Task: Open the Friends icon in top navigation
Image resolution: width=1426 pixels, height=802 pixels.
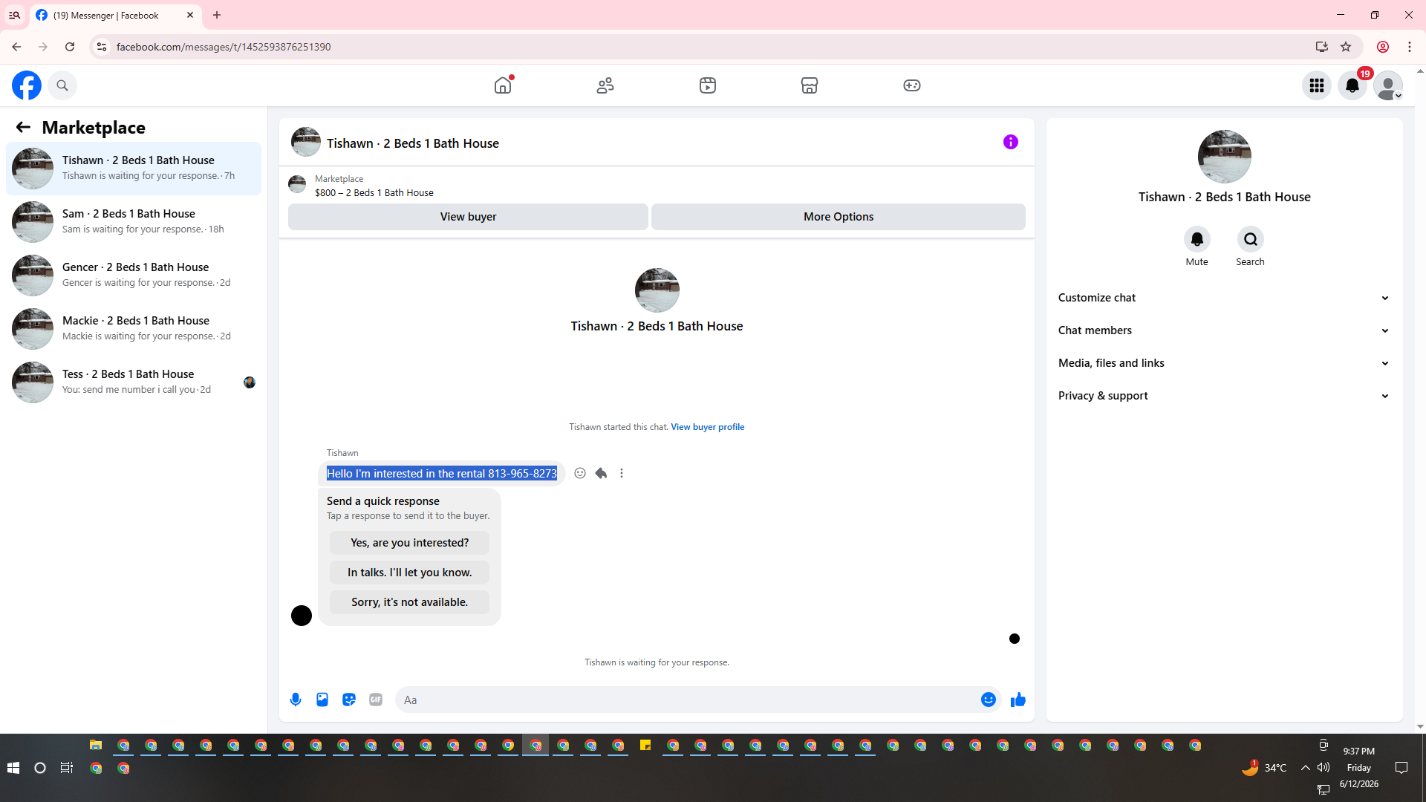Action: 605,85
